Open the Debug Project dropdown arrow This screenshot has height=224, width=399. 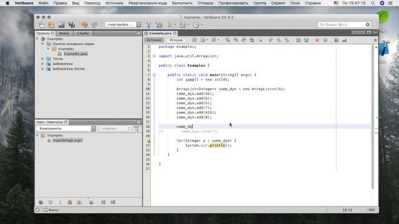[x=188, y=25]
